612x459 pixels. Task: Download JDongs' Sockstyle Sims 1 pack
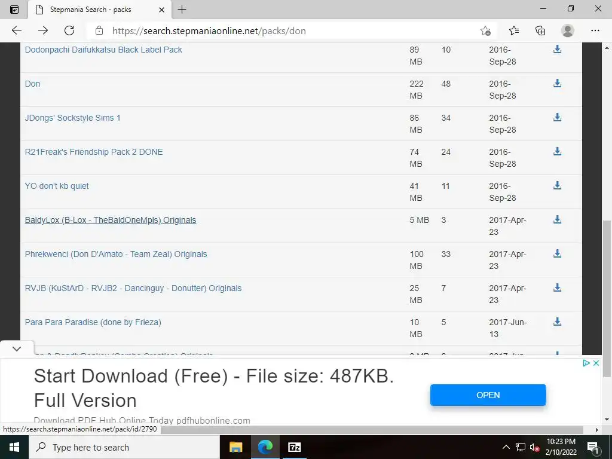(x=558, y=117)
